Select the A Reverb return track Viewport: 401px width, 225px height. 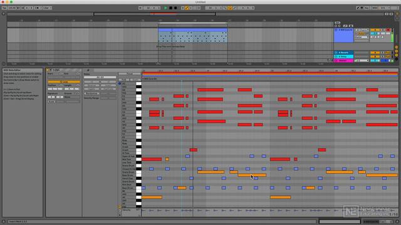(x=344, y=52)
